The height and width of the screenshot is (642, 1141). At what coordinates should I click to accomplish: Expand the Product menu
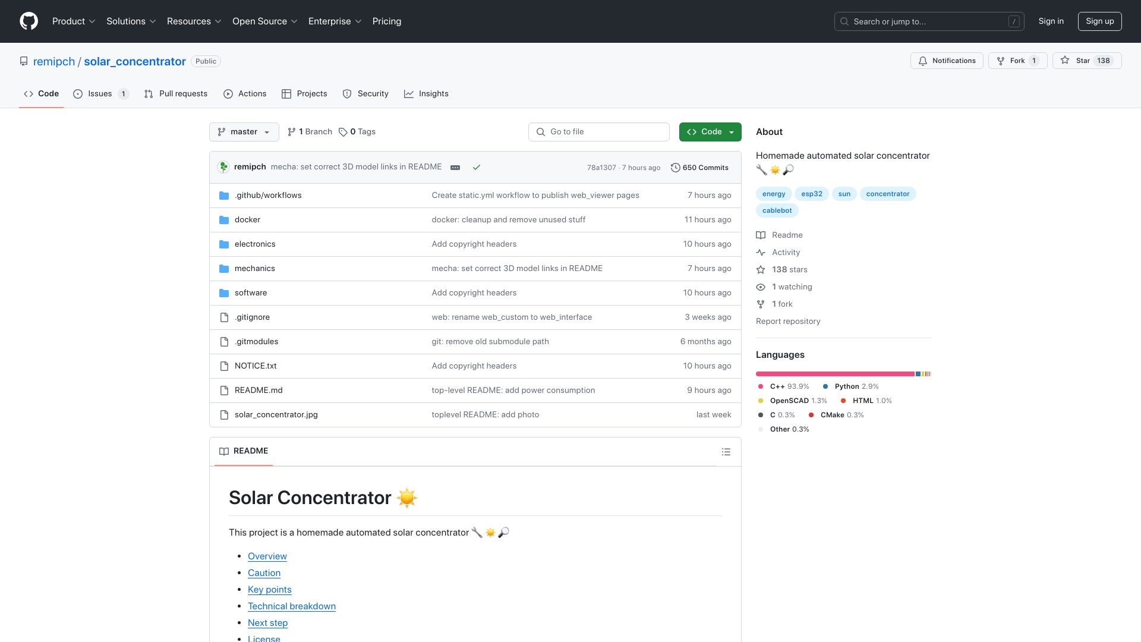[x=74, y=21]
